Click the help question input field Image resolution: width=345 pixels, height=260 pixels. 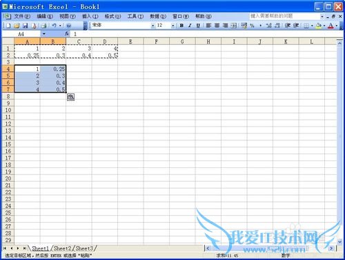[284, 16]
